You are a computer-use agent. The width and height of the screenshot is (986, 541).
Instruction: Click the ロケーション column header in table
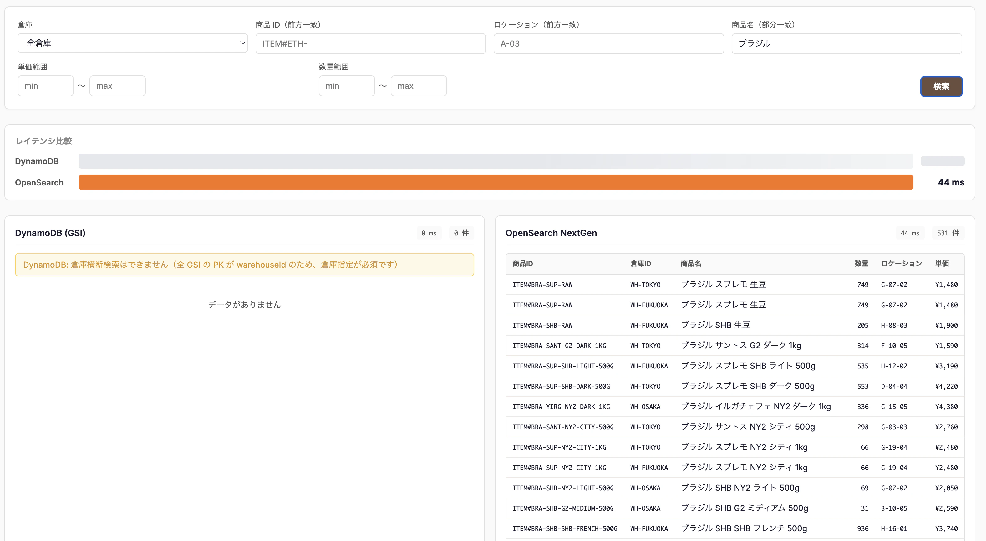pyautogui.click(x=902, y=264)
